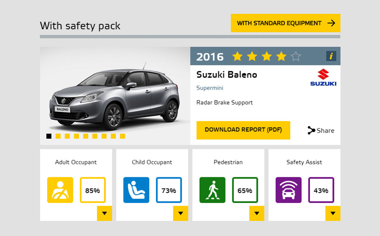Click the info icon beside star rating
380x236 pixels.
point(331,56)
